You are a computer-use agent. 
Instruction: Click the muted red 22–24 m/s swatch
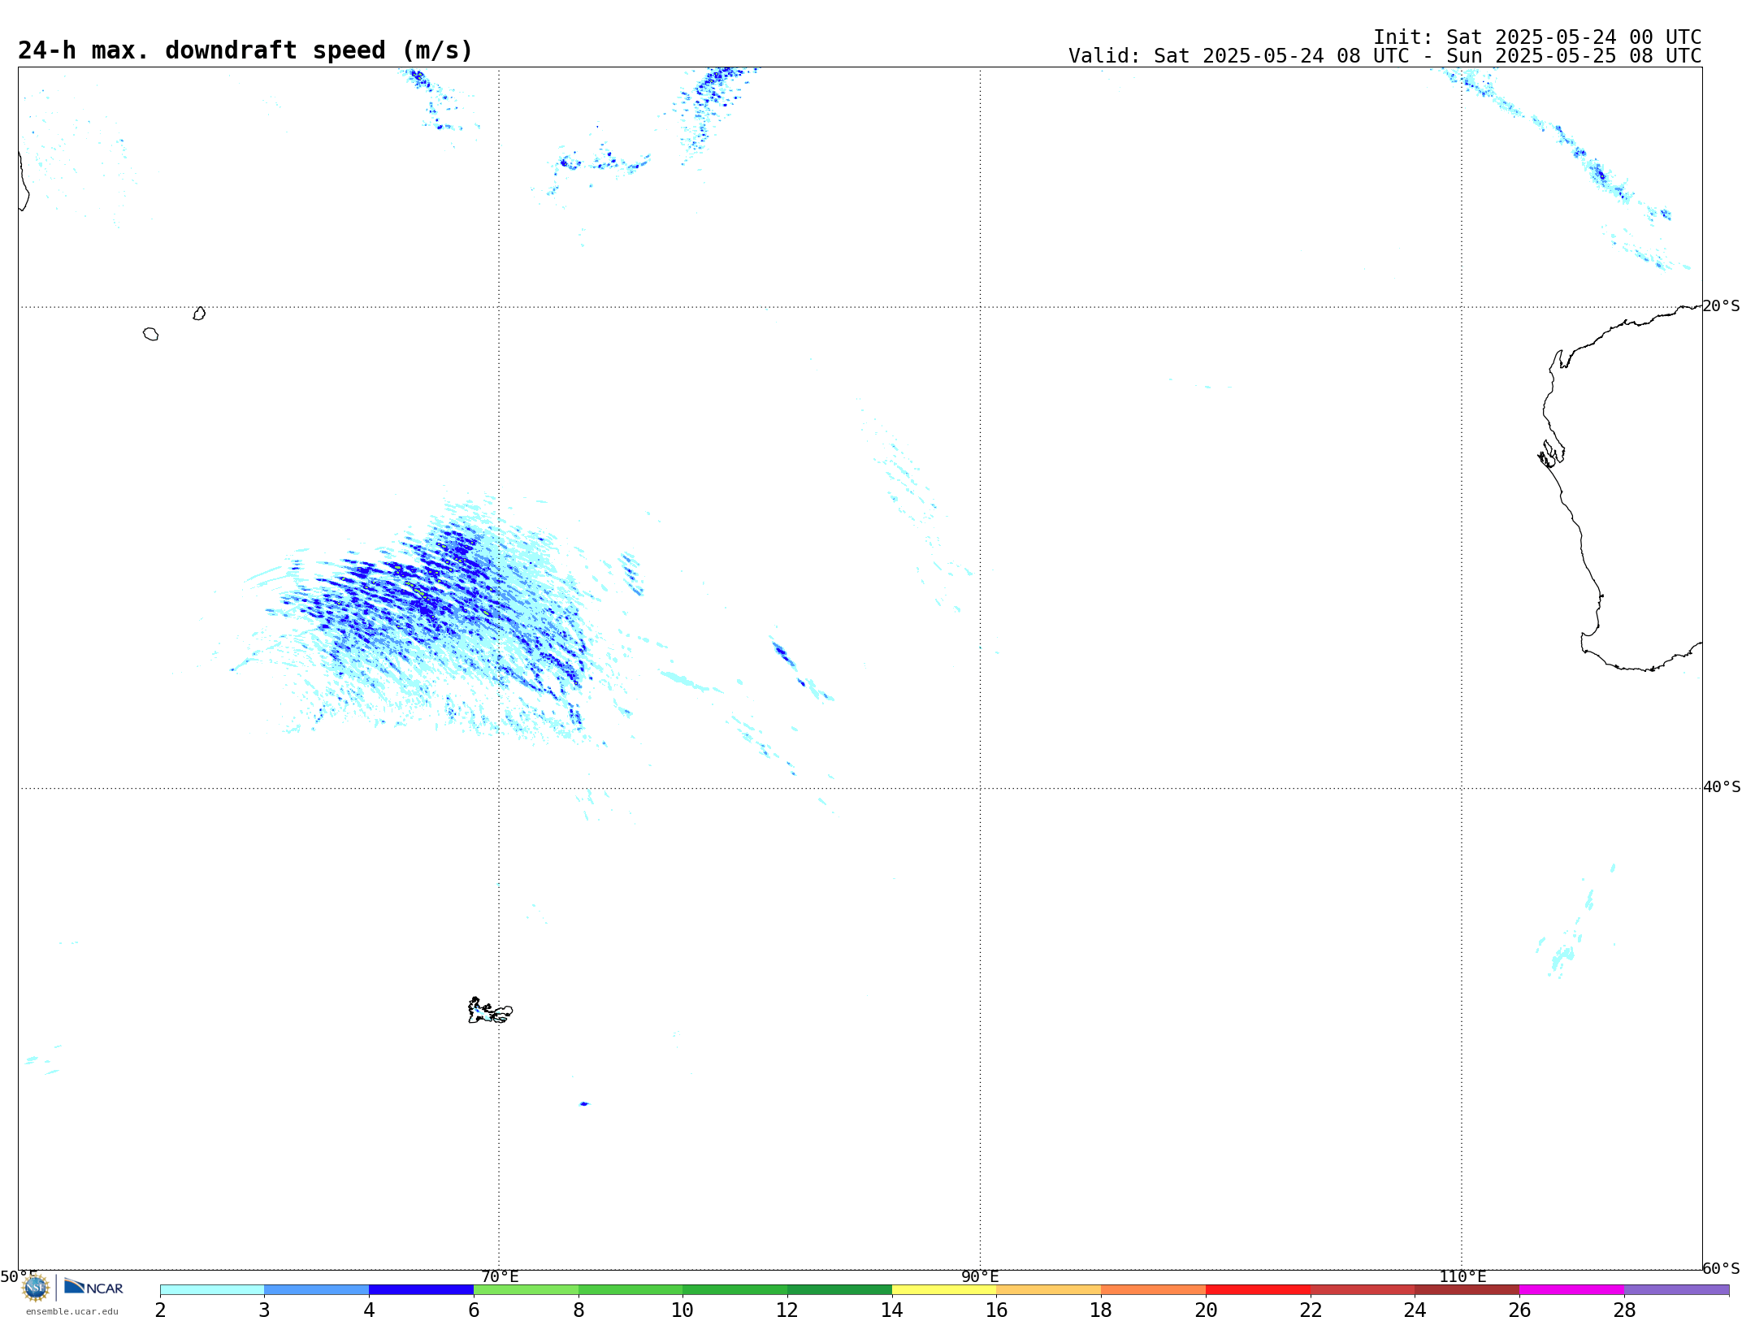click(1363, 1290)
